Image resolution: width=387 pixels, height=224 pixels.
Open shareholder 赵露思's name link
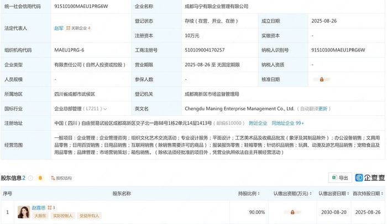tap(39, 208)
